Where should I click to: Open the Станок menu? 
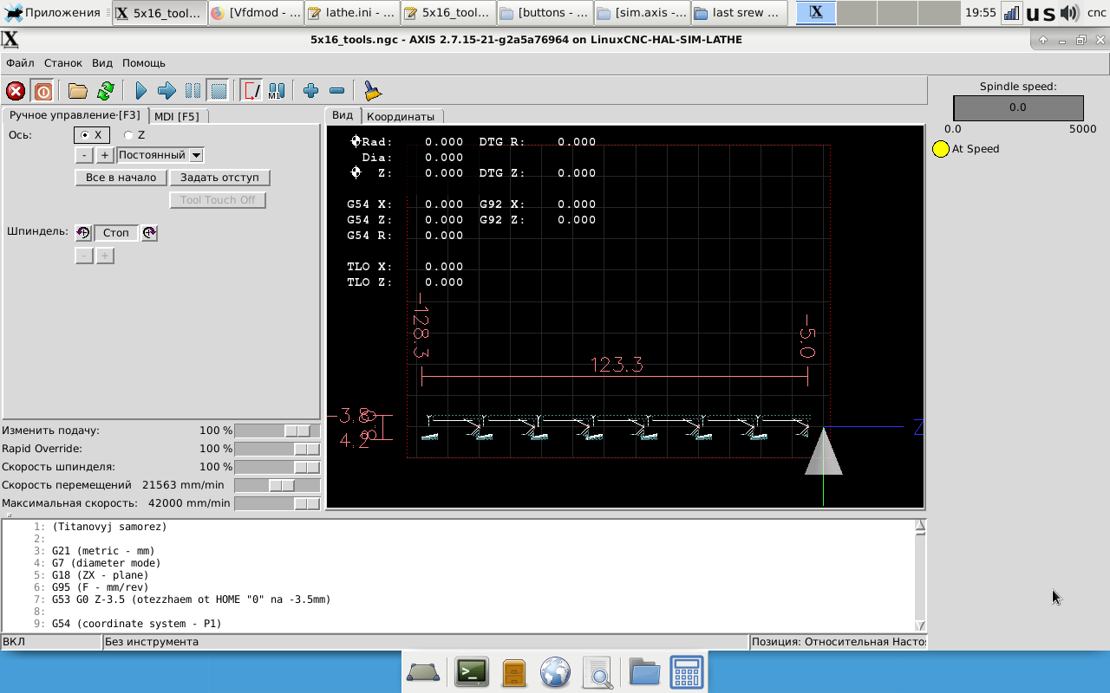point(63,63)
